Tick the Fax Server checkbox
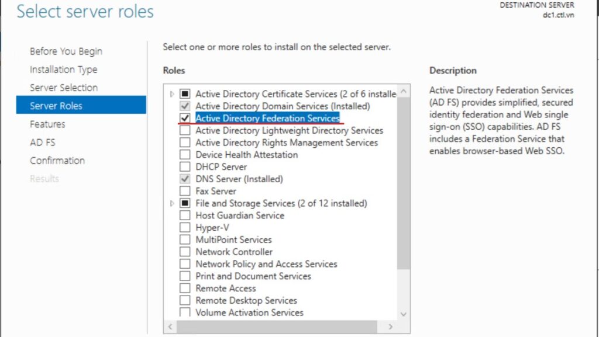This screenshot has height=337, width=599. pos(185,191)
